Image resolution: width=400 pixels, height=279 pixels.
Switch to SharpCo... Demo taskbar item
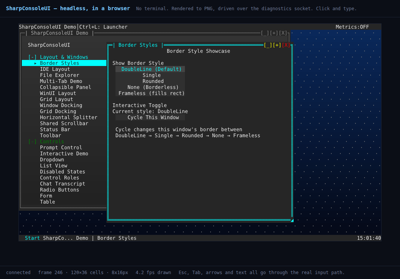(66, 238)
